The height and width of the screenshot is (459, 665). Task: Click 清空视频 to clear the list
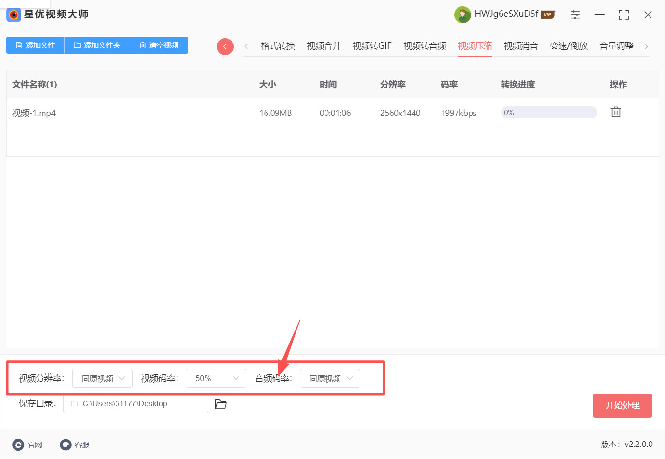(159, 45)
